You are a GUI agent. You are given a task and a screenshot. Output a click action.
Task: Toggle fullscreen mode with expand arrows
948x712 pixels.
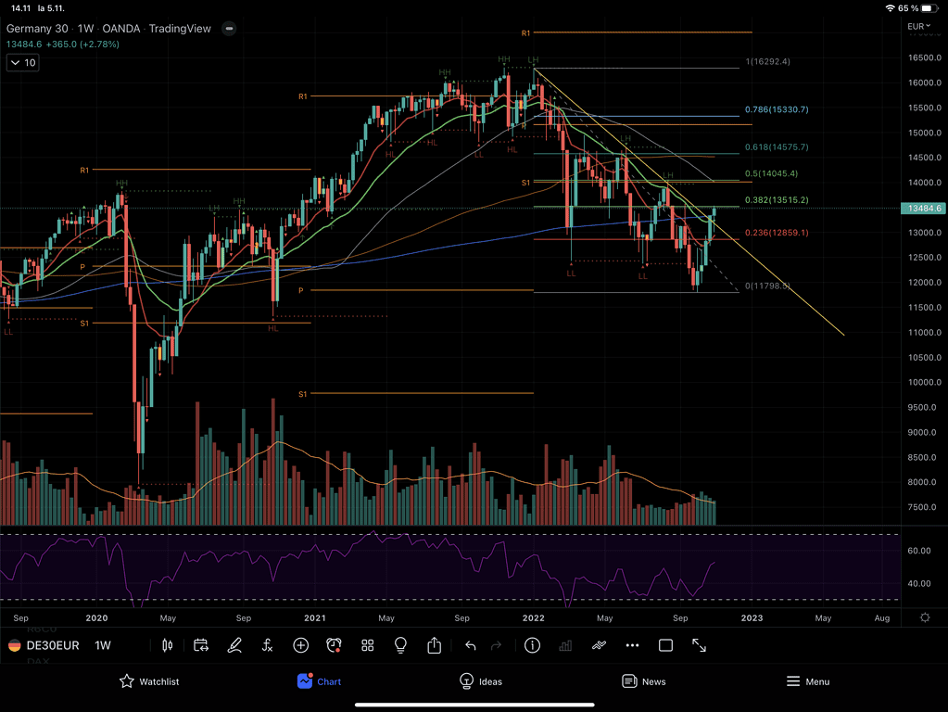[700, 645]
